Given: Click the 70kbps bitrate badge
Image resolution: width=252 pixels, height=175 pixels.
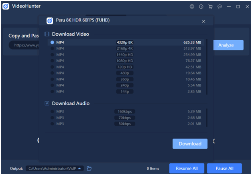Looking at the screenshot, I should click(x=125, y=118).
